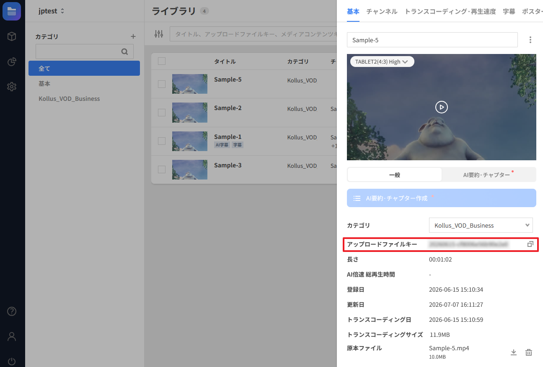Download the original file Sample-5.mp4

514,352
